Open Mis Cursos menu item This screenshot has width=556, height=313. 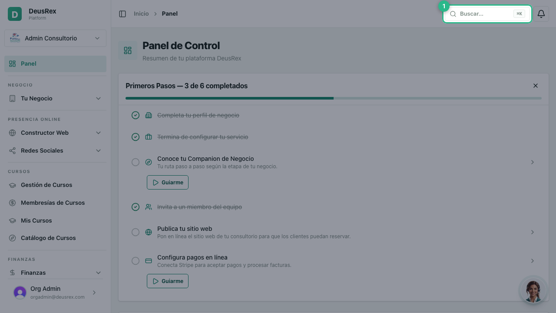(x=55, y=220)
